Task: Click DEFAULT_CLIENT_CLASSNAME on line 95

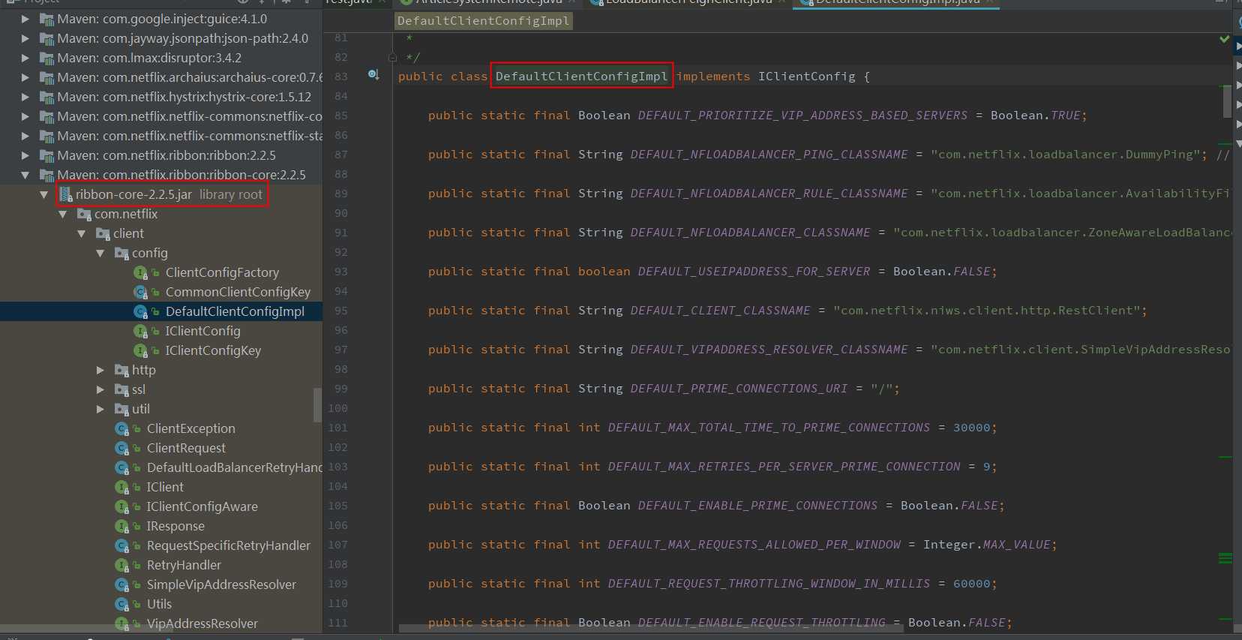Action: pyautogui.click(x=720, y=311)
